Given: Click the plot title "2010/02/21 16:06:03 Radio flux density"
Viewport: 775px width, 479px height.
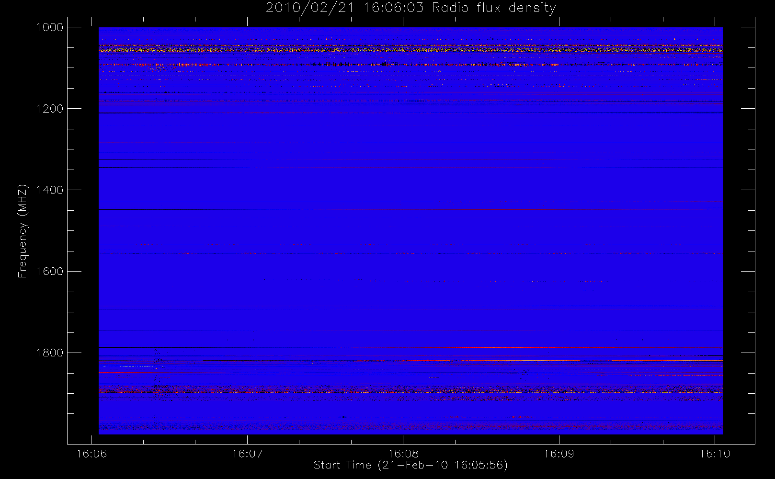Looking at the screenshot, I should 410,8.
